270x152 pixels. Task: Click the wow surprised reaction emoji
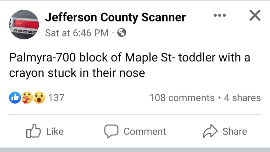point(39,98)
